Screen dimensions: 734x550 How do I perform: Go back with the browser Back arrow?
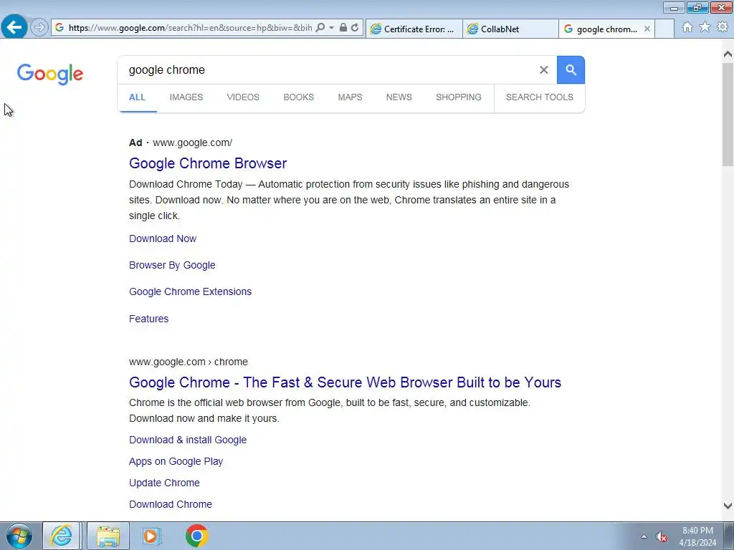pos(14,26)
